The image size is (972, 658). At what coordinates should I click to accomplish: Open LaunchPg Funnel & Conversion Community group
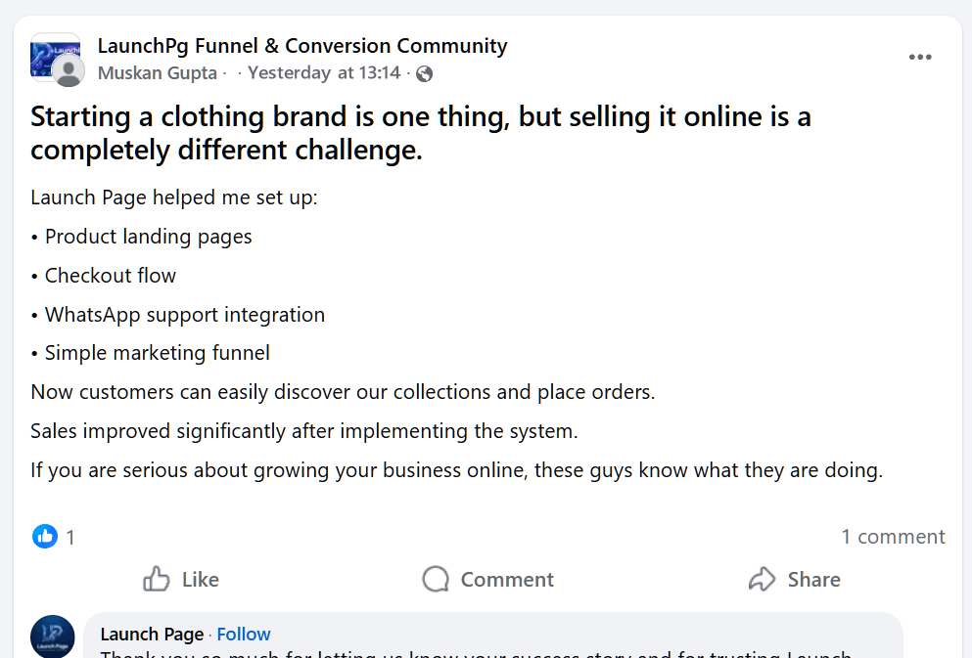coord(302,46)
